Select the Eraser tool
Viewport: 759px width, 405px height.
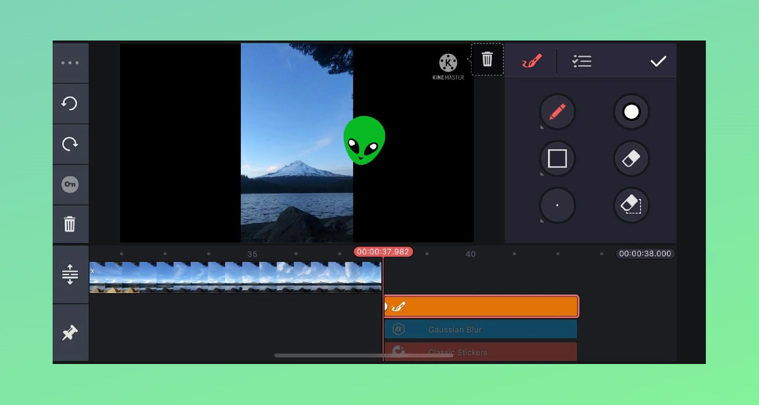point(631,158)
